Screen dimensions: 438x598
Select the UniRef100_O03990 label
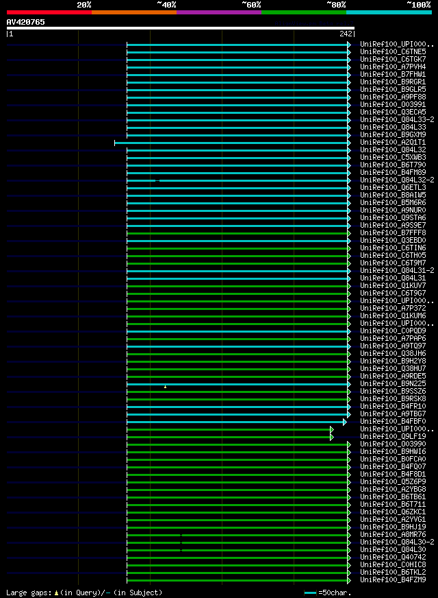click(393, 444)
